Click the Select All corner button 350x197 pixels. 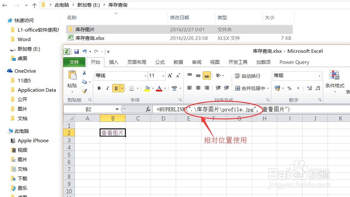(69, 119)
